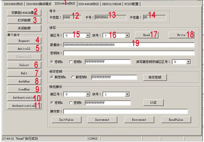The height and width of the screenshot is (142, 204).
Task: Click the ReadValue button
Action: coord(176,120)
